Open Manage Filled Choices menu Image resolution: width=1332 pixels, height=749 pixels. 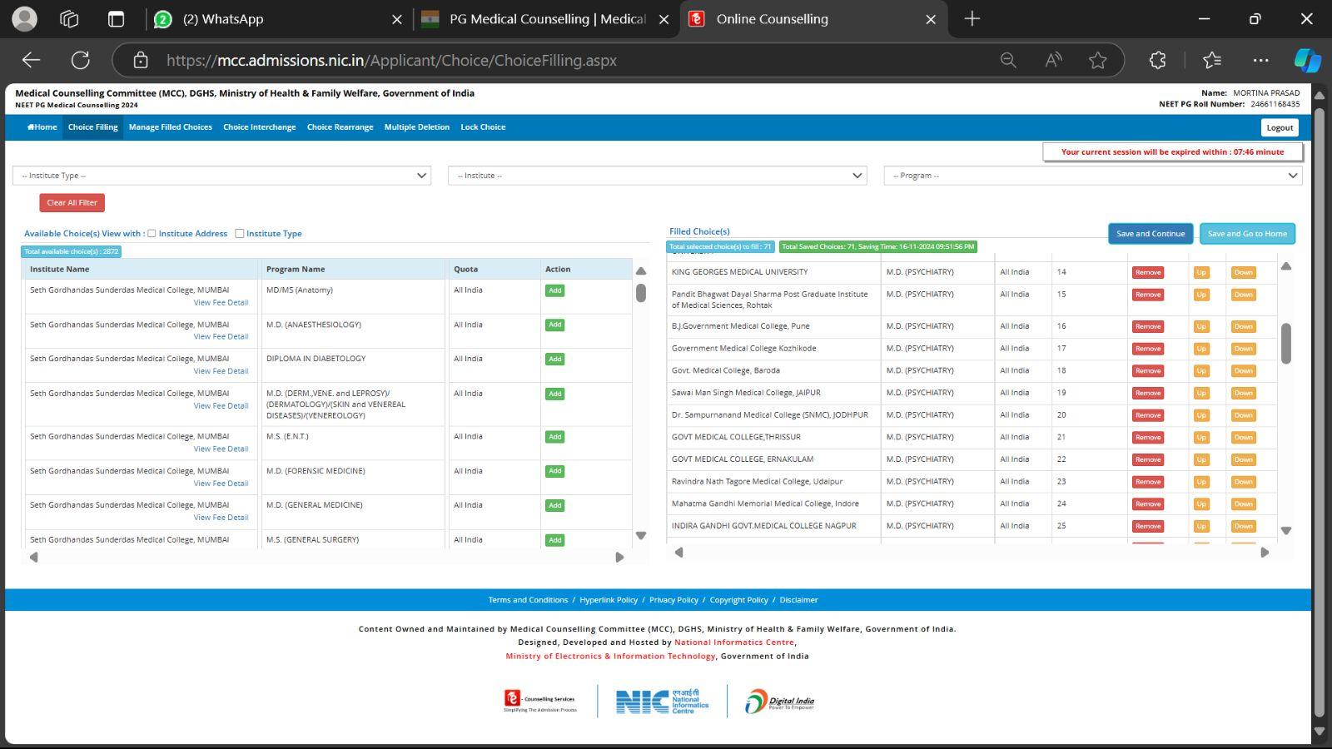[170, 127]
